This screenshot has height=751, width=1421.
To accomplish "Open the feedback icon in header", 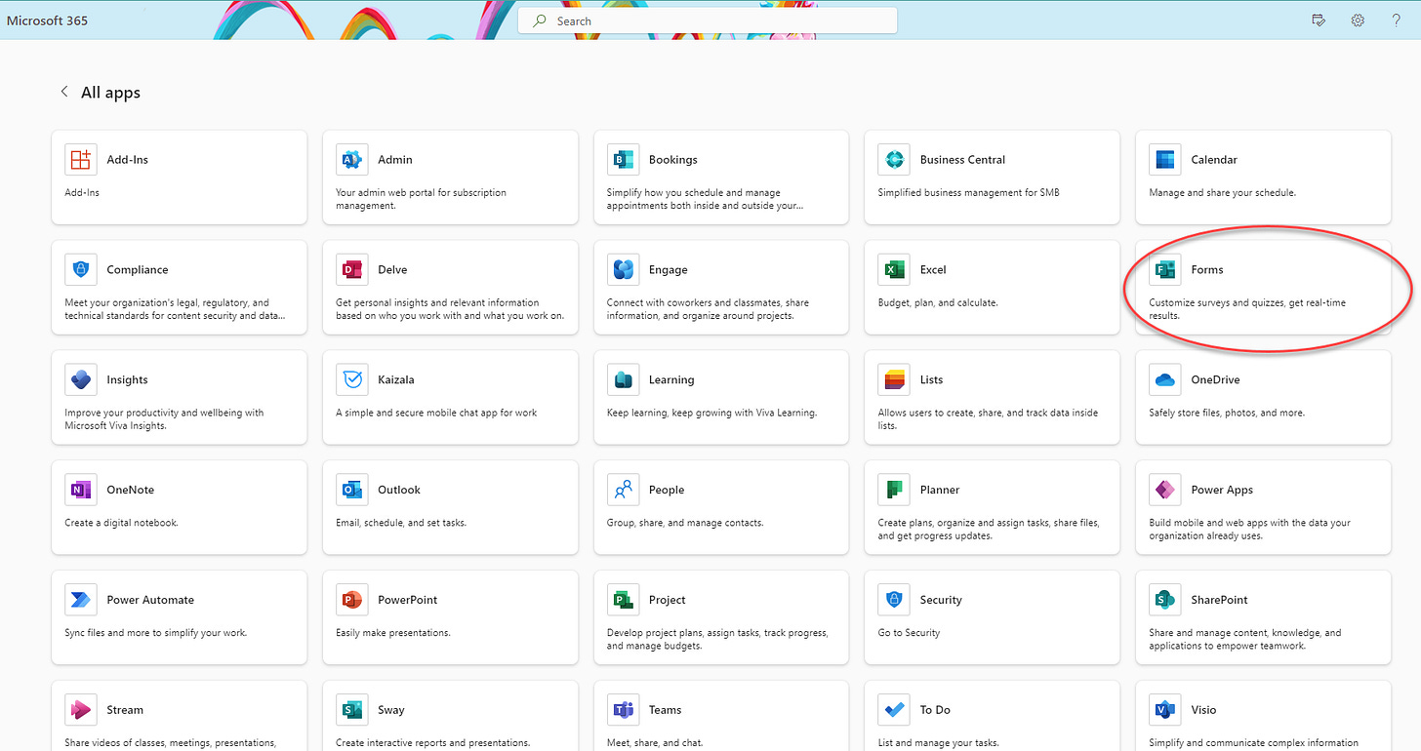I will point(1319,20).
